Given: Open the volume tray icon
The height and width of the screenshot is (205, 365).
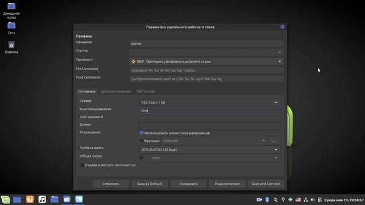Looking at the screenshot, I should [313, 200].
